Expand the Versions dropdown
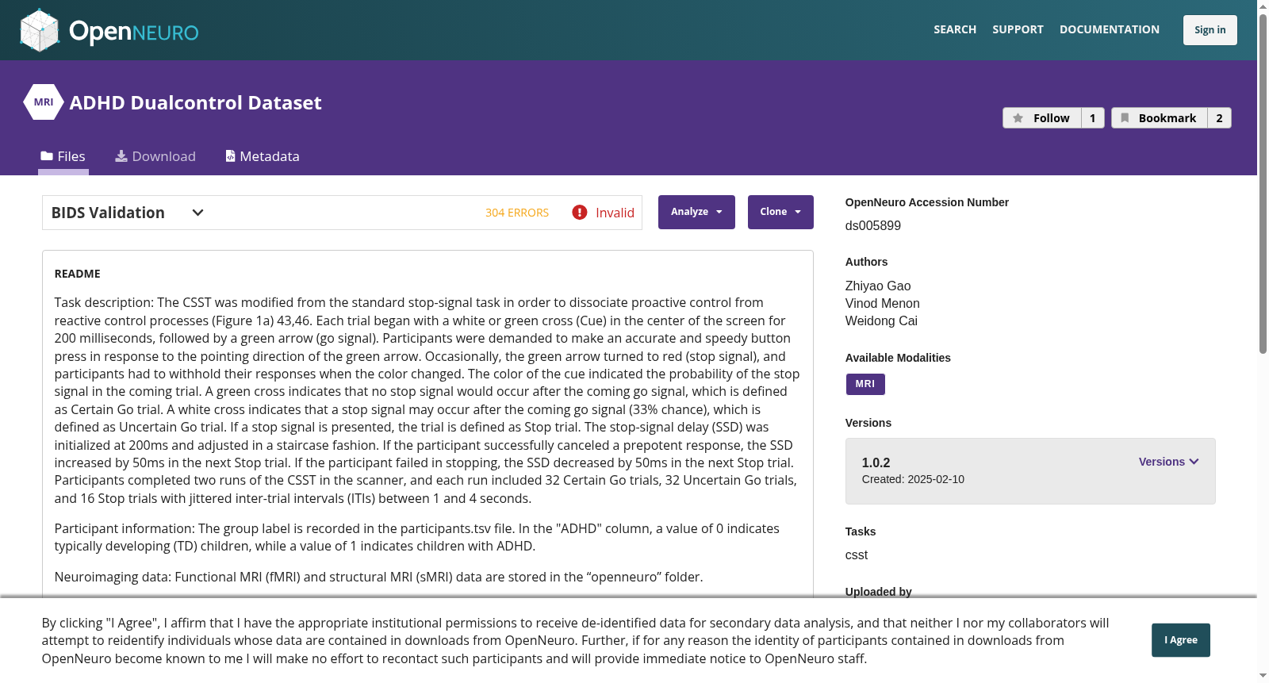 point(1169,462)
